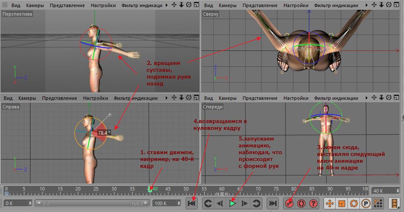The width and height of the screenshot is (404, 212).
Task: Go to the next keyframe
Action: (x=256, y=204)
